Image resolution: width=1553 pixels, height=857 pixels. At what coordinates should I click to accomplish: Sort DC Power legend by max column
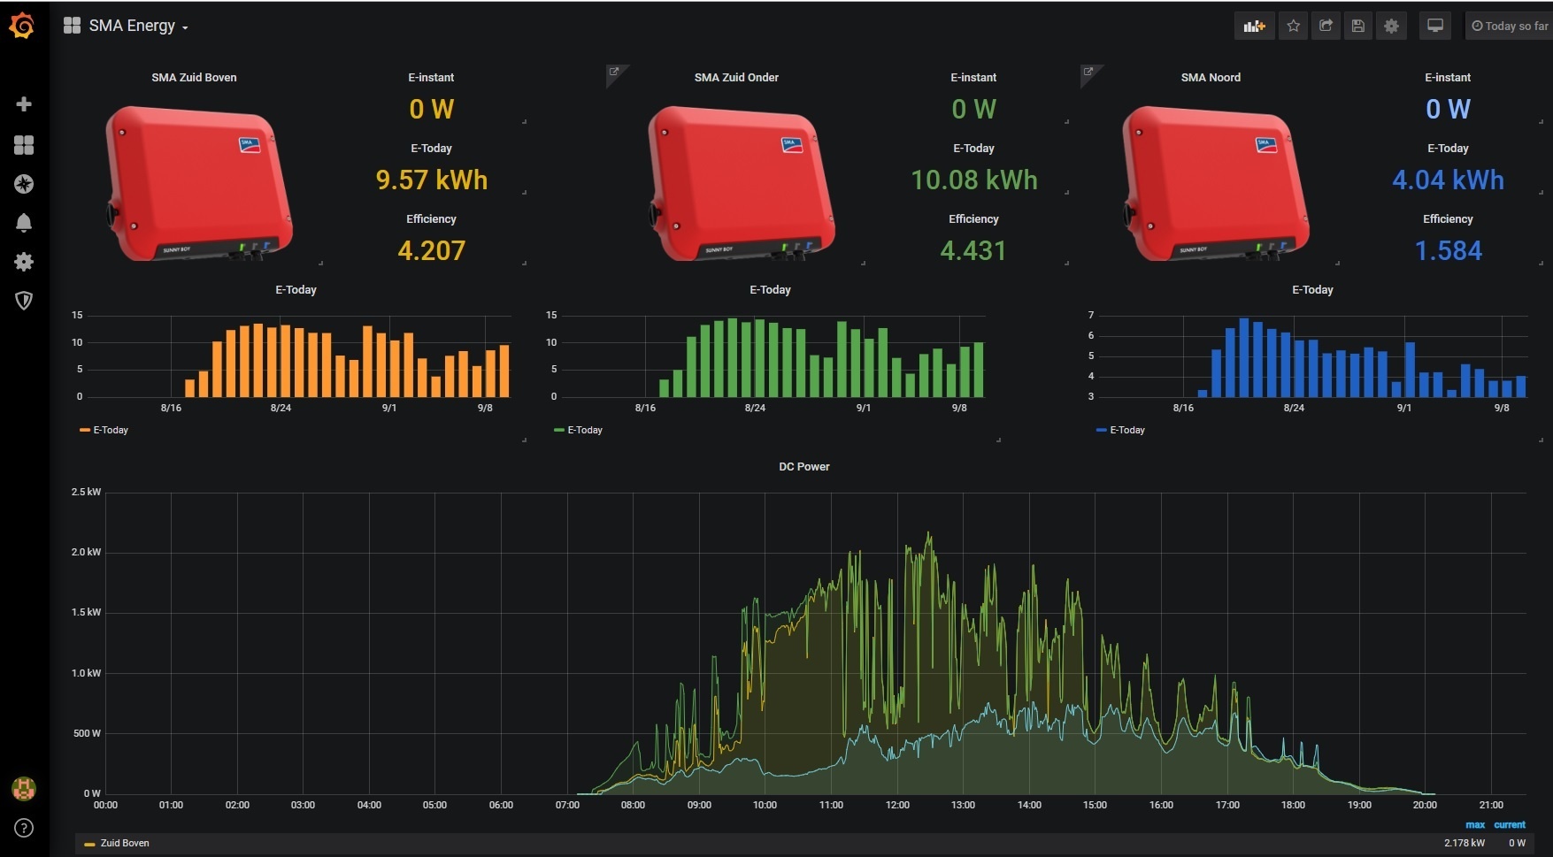tap(1475, 824)
